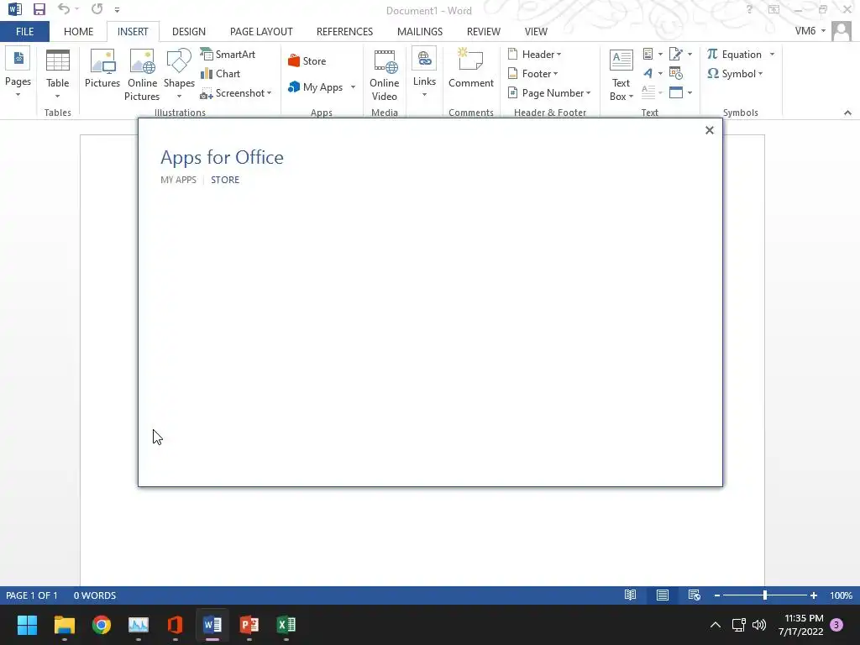Image resolution: width=860 pixels, height=645 pixels.
Task: Switch to the REVIEW tab
Action: (483, 31)
